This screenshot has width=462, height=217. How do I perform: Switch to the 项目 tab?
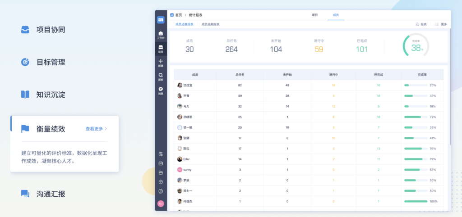314,15
